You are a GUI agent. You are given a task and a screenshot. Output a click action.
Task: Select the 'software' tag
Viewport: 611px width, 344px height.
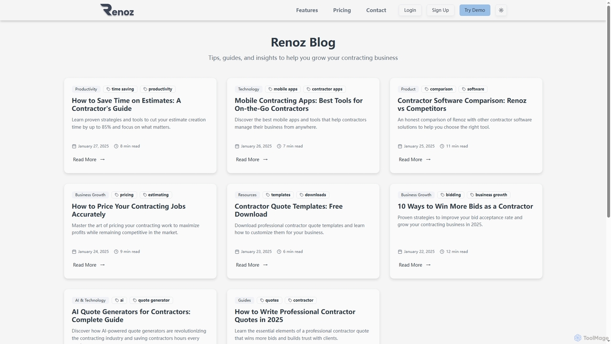473,89
